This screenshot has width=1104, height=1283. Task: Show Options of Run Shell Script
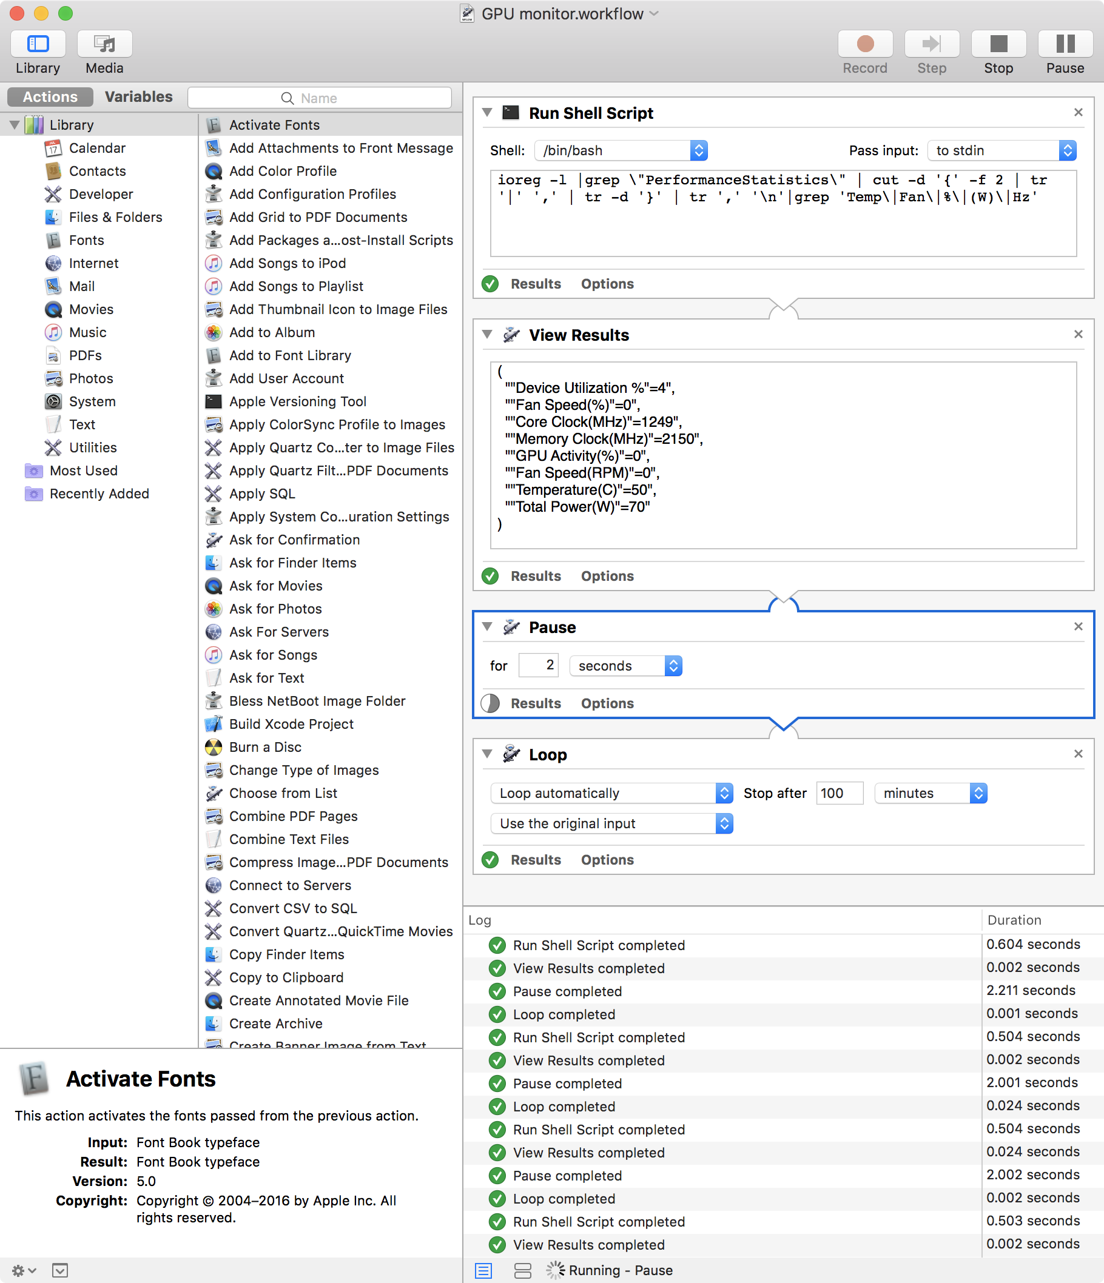pyautogui.click(x=607, y=284)
